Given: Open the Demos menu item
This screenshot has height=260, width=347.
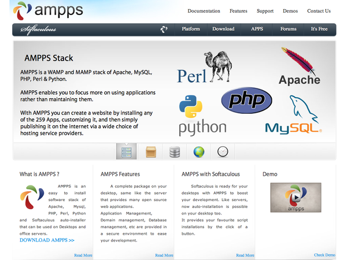Looking at the screenshot, I should [290, 11].
